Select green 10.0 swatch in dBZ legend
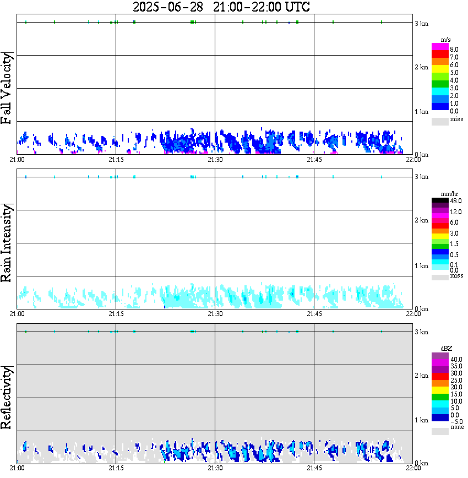468x478 pixels. (x=440, y=397)
